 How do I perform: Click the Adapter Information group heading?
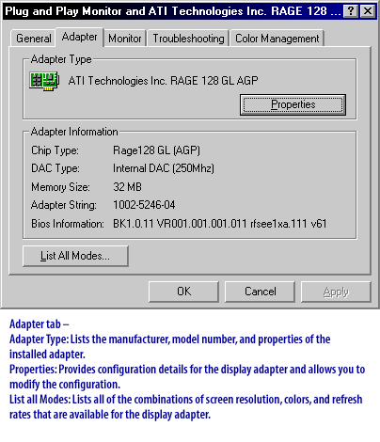(x=74, y=132)
